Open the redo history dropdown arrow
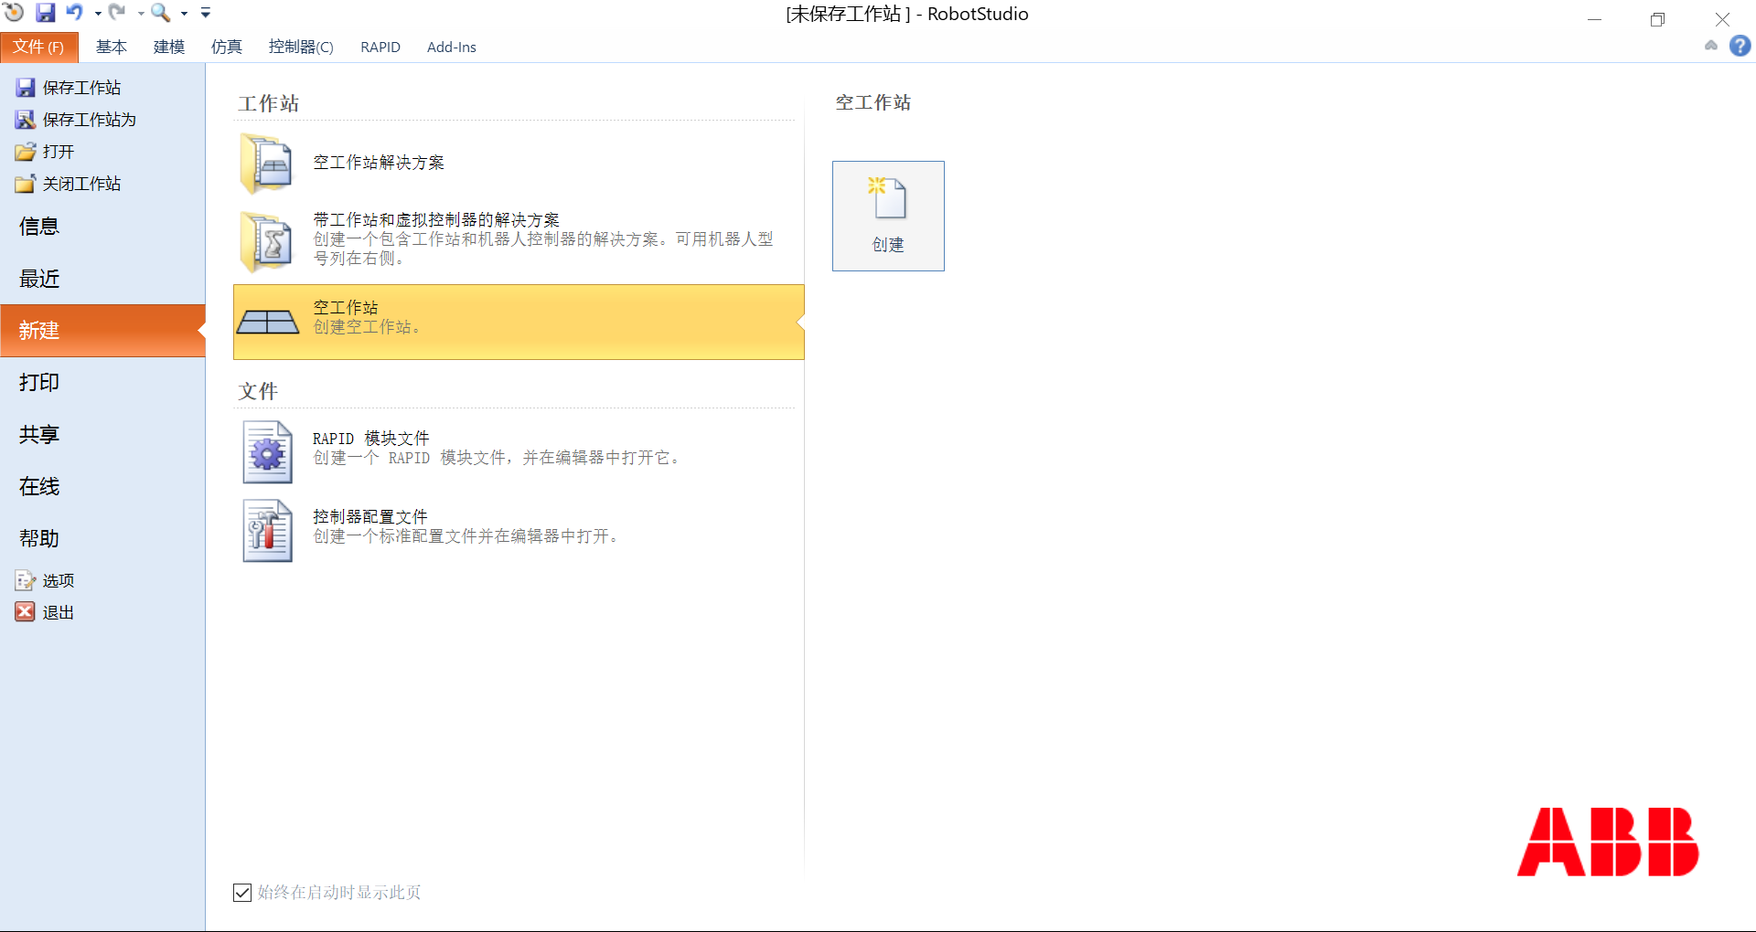Image resolution: width=1756 pixels, height=932 pixels. tap(141, 14)
